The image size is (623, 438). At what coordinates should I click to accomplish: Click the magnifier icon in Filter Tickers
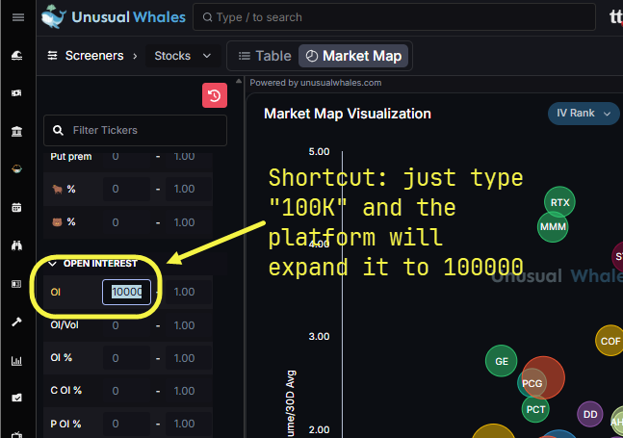(58, 130)
